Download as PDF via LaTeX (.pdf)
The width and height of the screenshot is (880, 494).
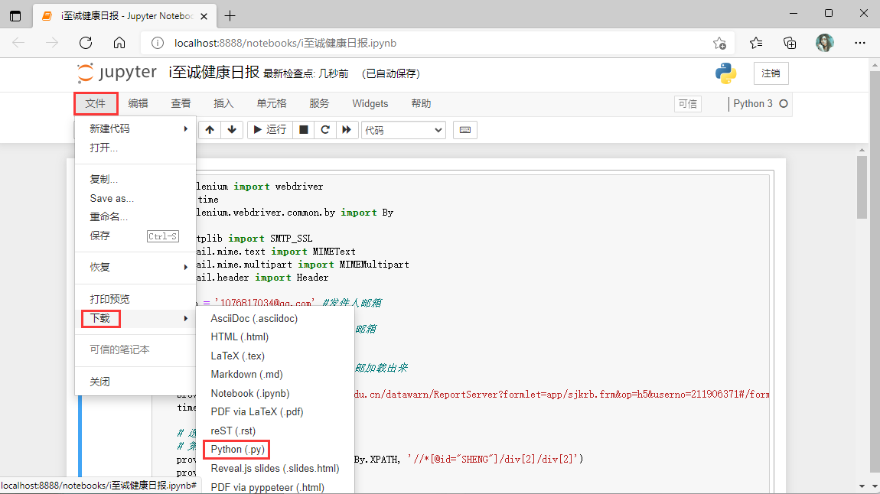tap(275, 412)
